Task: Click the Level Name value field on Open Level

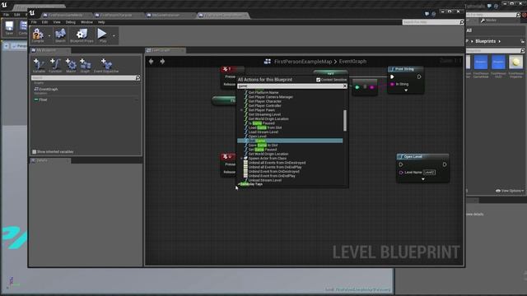Action: 429,172
